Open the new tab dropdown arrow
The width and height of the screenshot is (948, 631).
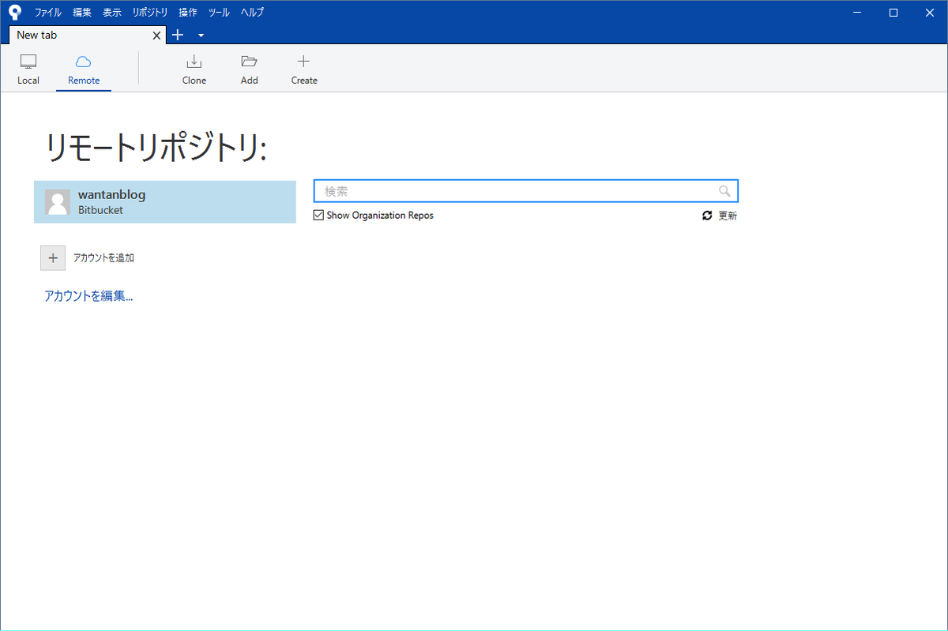click(x=200, y=35)
